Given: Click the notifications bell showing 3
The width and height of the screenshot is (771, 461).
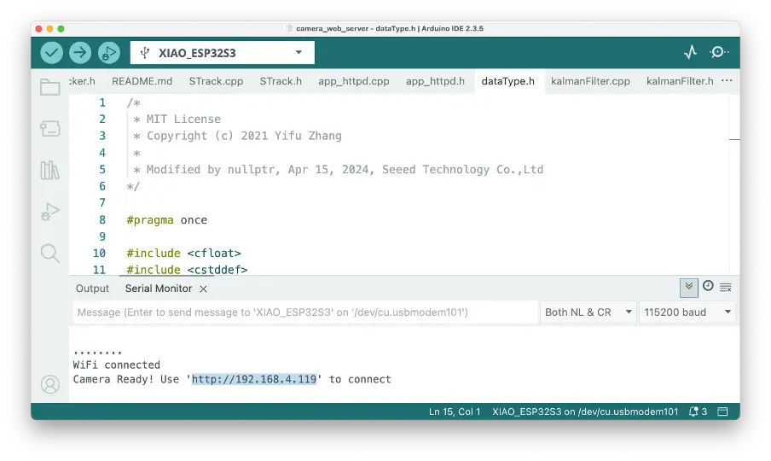Looking at the screenshot, I should (697, 411).
